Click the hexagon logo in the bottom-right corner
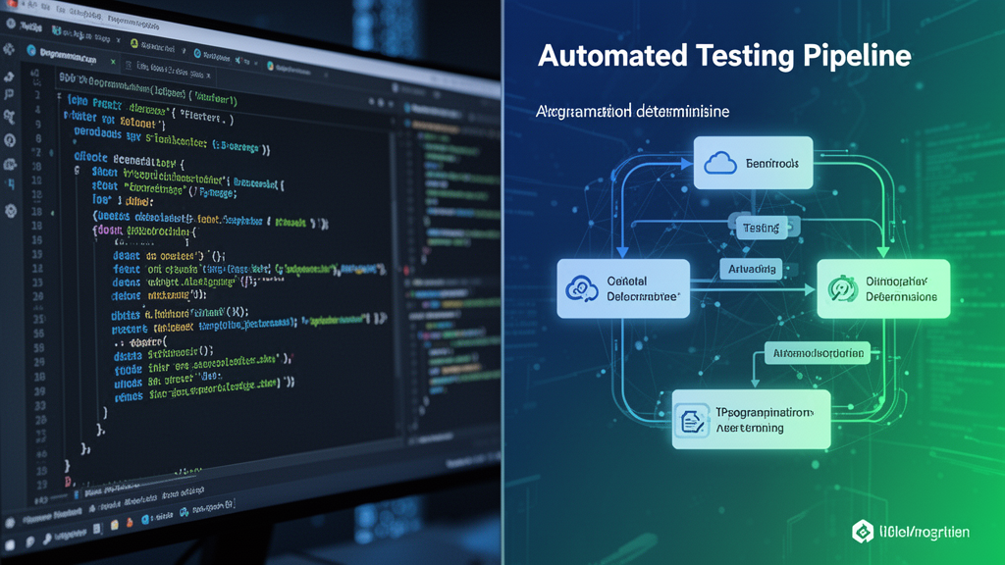1005x565 pixels. point(862,532)
